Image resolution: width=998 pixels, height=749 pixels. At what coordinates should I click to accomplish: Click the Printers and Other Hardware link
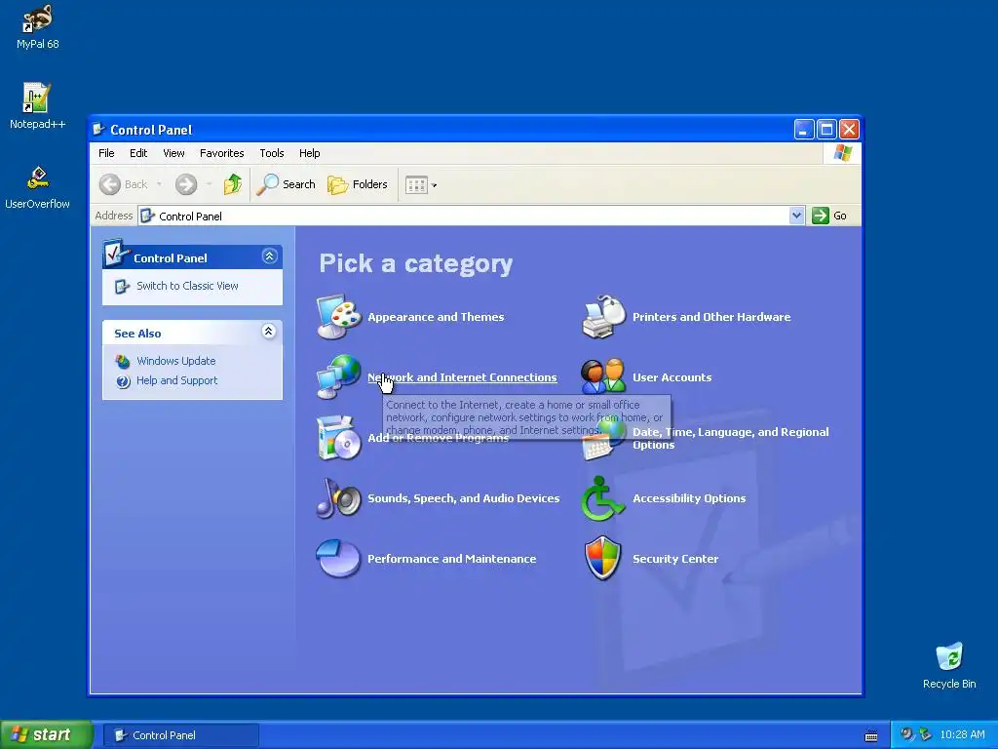[711, 317]
